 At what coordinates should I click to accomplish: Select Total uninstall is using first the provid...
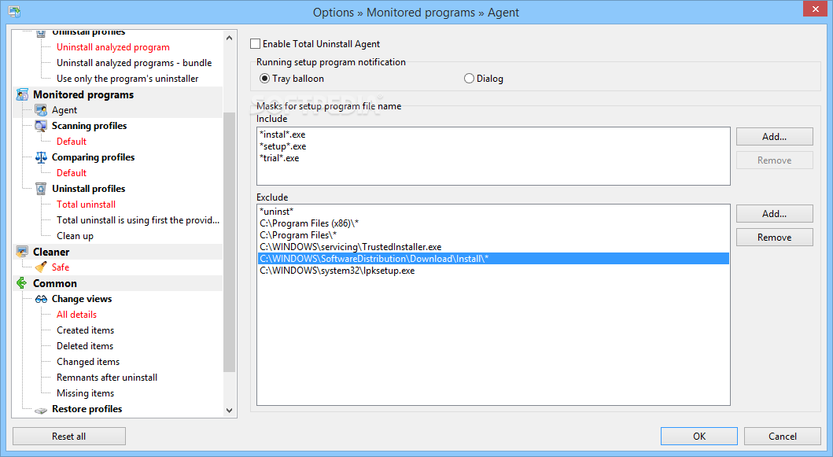[x=138, y=220]
